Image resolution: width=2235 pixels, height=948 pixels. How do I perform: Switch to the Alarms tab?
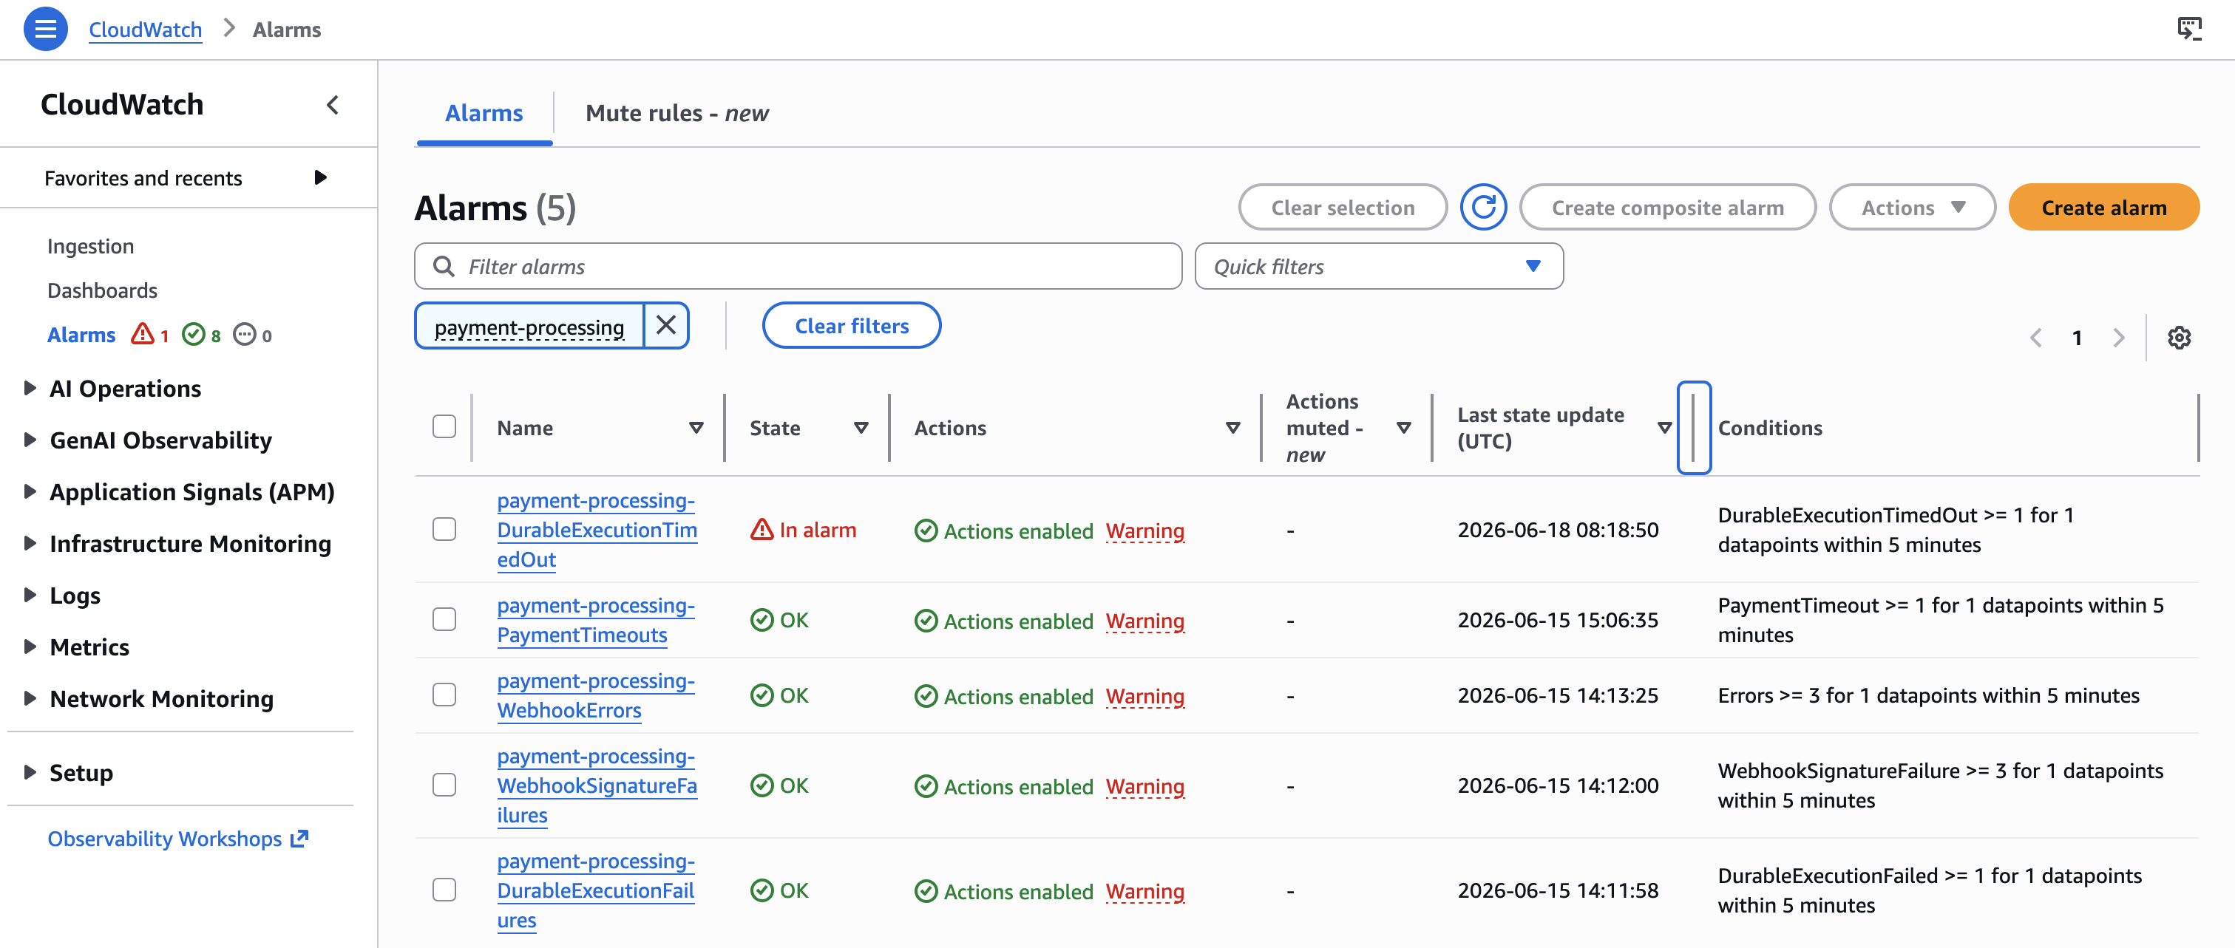(x=484, y=114)
